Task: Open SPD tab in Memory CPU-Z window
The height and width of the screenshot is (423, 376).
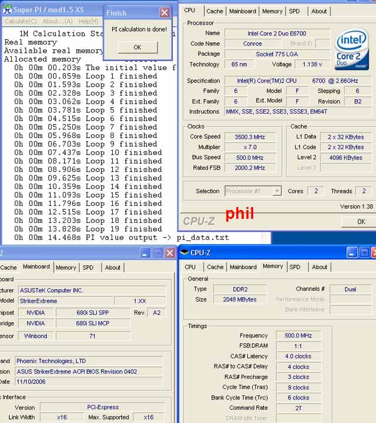Action: click(295, 267)
